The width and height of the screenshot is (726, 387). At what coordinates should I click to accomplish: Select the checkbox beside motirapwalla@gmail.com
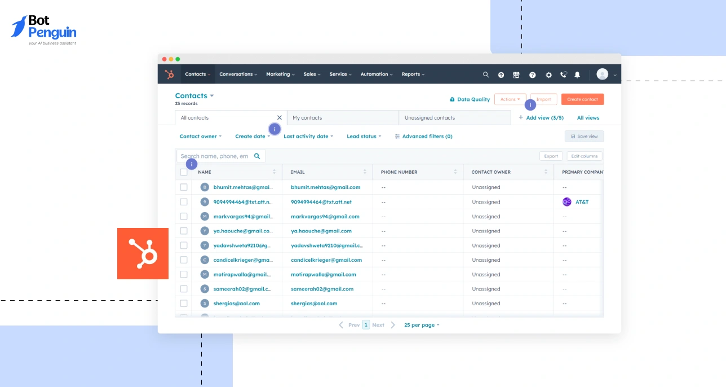coord(184,274)
